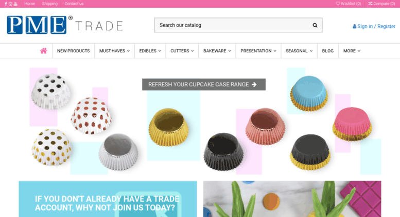Click the Sign in / Register link

pos(374,26)
